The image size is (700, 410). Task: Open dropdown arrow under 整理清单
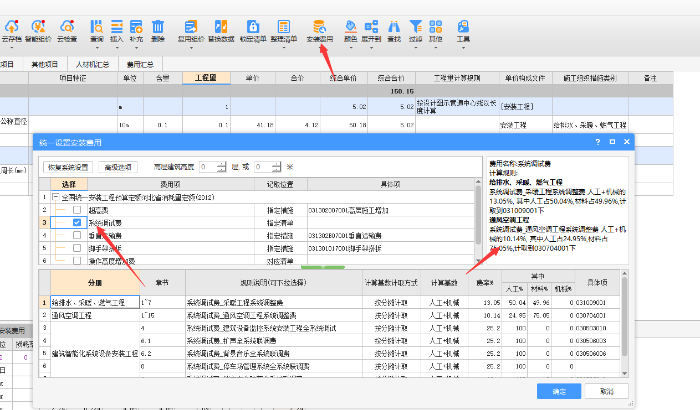click(284, 48)
